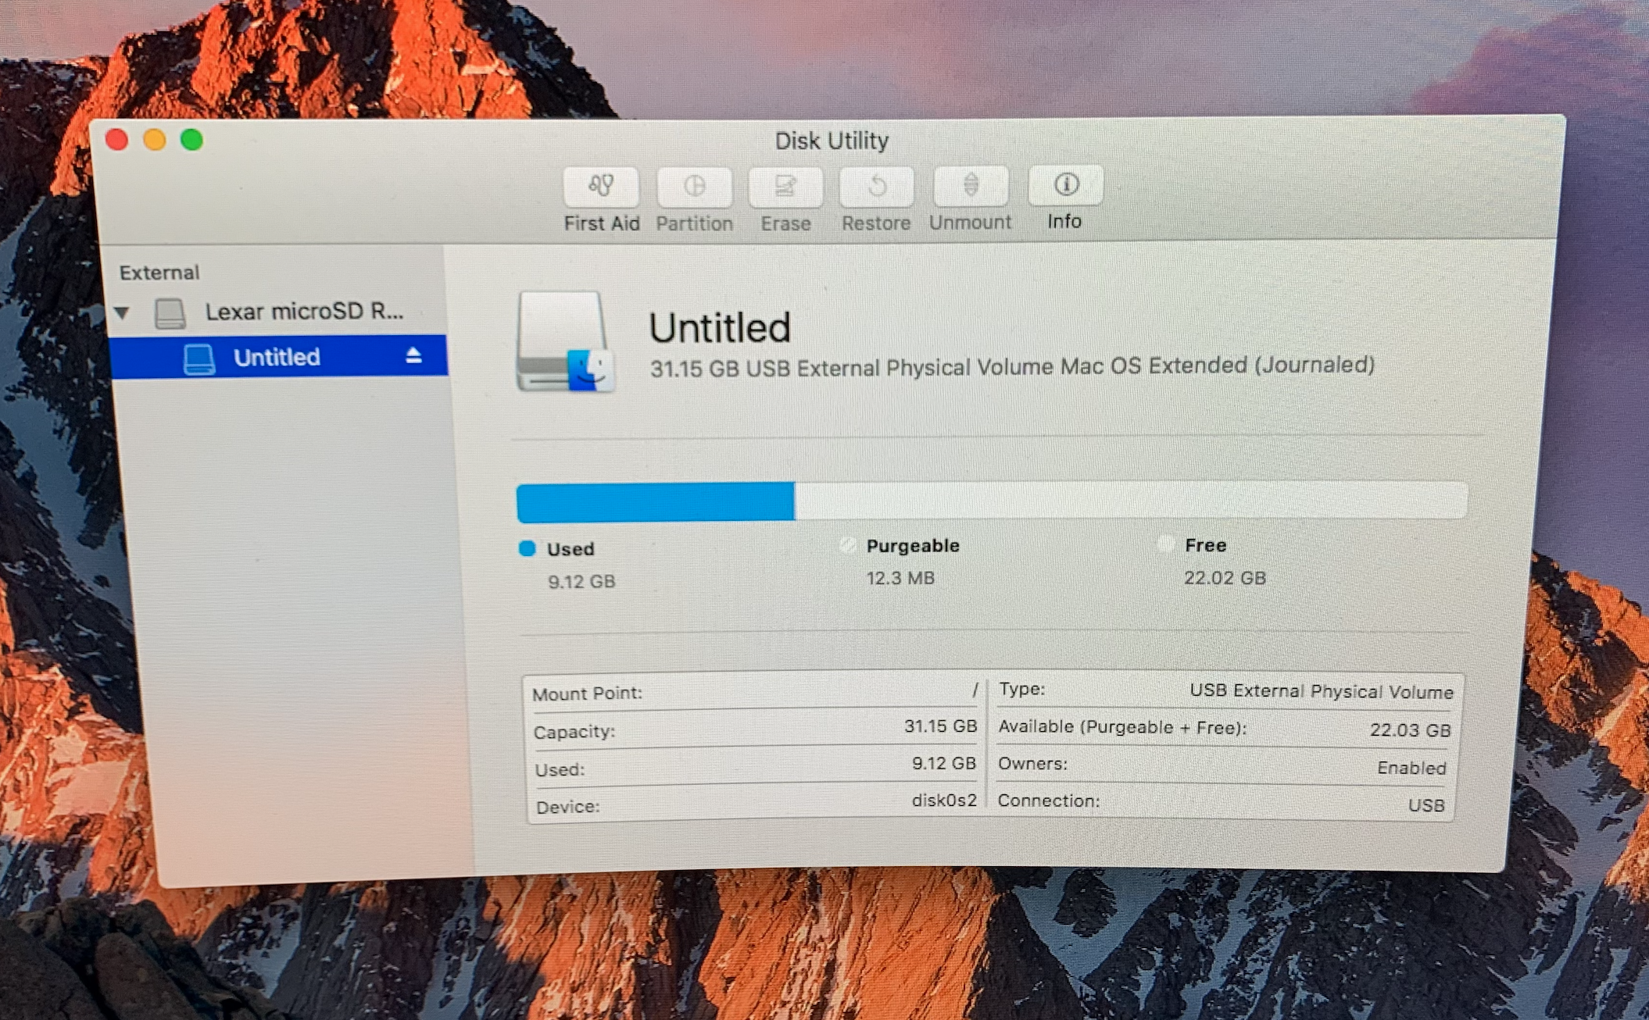Click the Mount Point row in info table
The height and width of the screenshot is (1020, 1649).
pos(753,692)
